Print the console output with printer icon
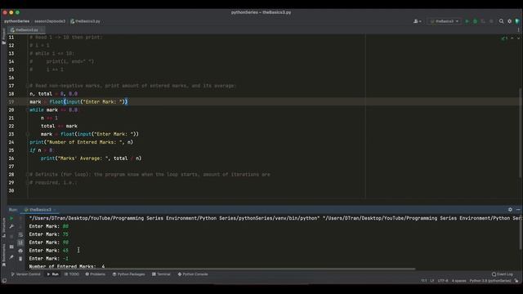Screen dimensions: 523x294 (x=20, y=251)
